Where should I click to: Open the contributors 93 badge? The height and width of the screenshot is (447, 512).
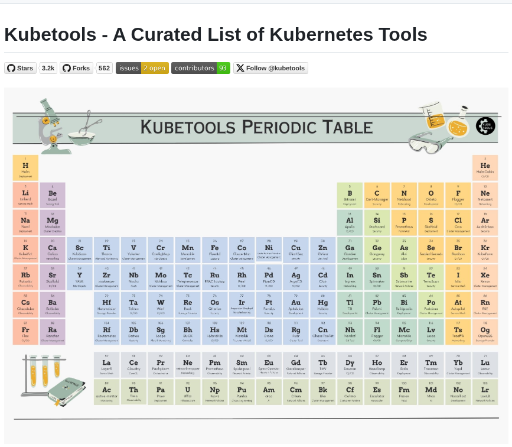pos(201,68)
